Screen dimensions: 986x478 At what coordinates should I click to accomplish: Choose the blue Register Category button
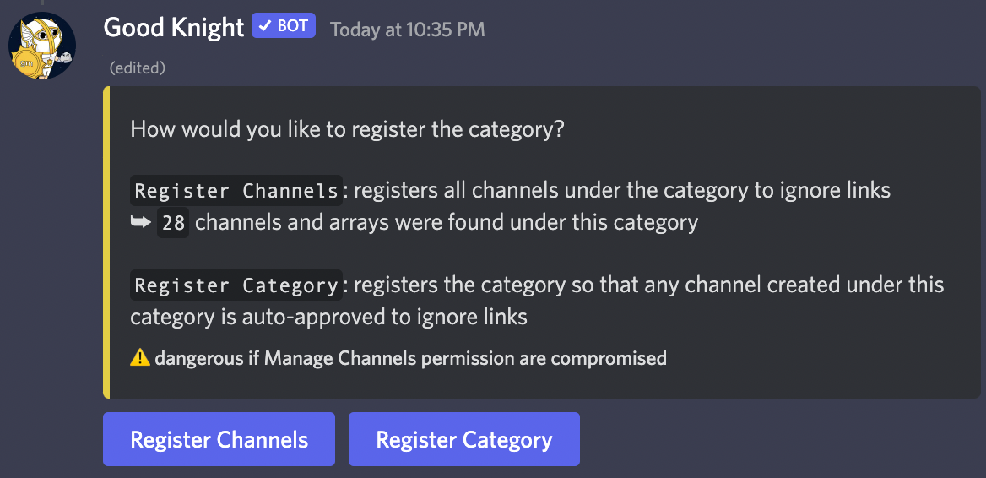coord(464,439)
